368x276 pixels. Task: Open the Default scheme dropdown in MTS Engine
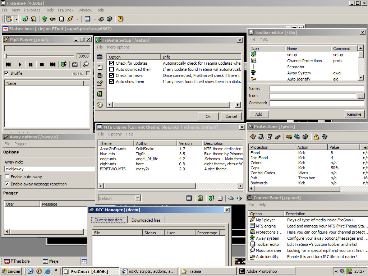point(138,198)
